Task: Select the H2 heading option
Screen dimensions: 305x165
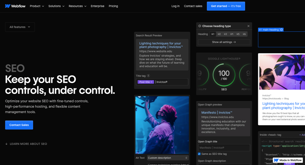Action: pos(219,34)
